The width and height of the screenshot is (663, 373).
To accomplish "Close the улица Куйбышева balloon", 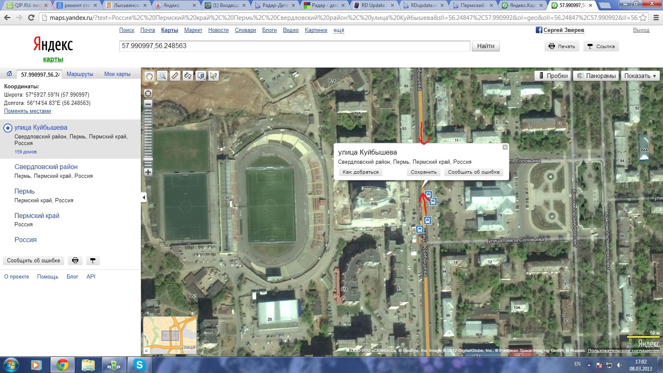I will (x=505, y=147).
